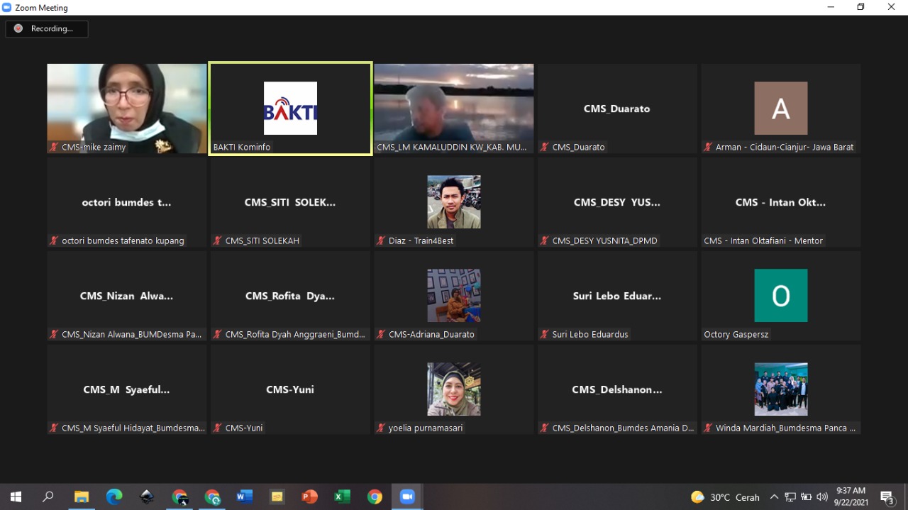Screen dimensions: 908x510
Task: Click muted mic icon on CMS_Duarato tile
Action: click(544, 147)
